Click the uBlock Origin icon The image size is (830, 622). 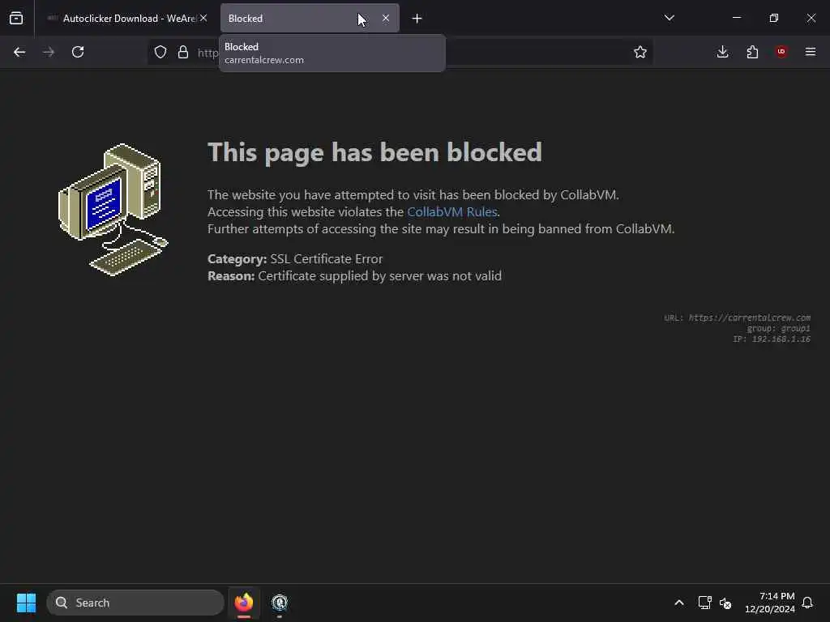(781, 52)
